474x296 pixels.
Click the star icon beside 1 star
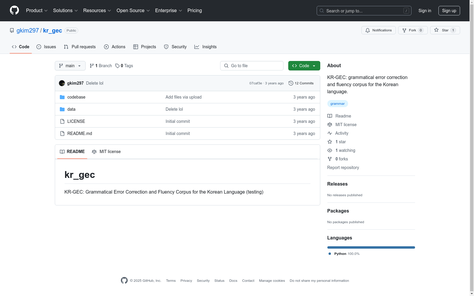pyautogui.click(x=330, y=142)
